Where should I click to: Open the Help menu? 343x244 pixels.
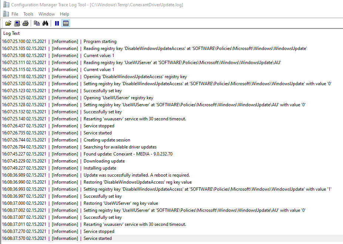(64, 14)
